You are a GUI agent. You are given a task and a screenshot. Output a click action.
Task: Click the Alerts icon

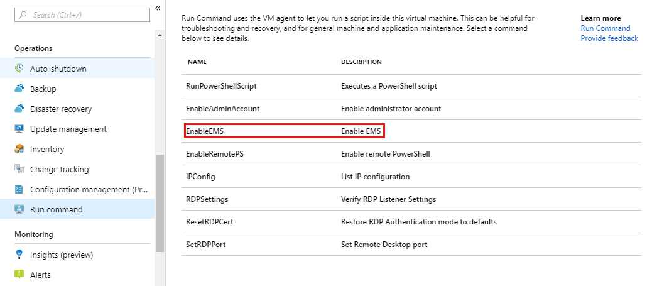[19, 275]
